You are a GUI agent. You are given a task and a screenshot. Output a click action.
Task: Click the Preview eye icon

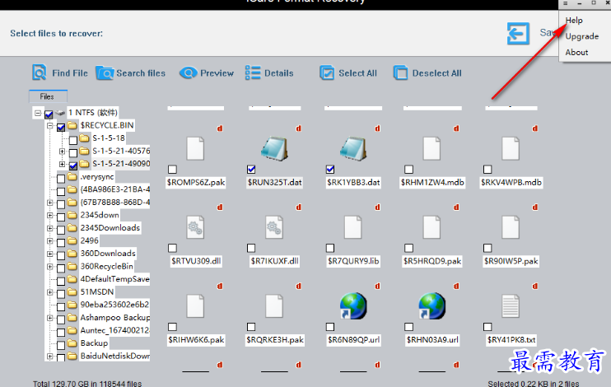(189, 73)
